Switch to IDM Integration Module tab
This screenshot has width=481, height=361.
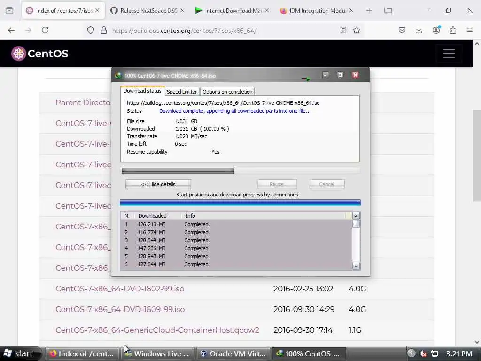coord(317,11)
